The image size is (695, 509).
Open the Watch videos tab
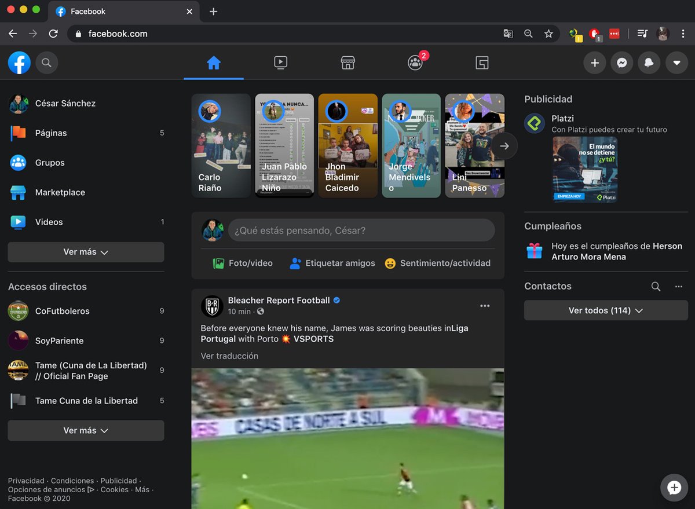[x=280, y=63]
